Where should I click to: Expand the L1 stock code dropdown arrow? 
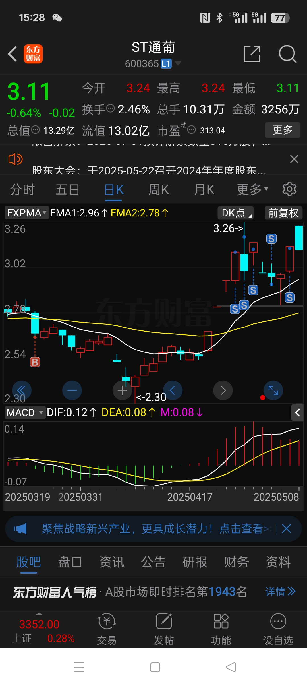(178, 63)
